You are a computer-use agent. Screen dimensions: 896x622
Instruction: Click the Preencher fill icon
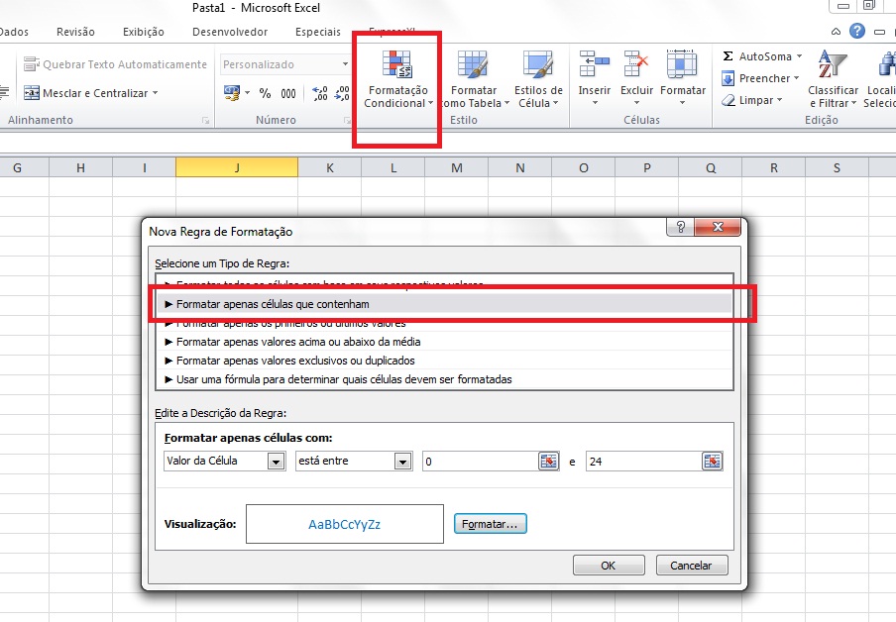728,77
